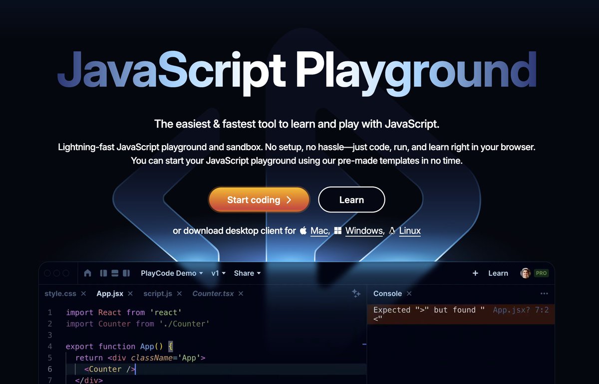The width and height of the screenshot is (599, 384).
Task: Click the Apple logo icon
Action: click(303, 230)
